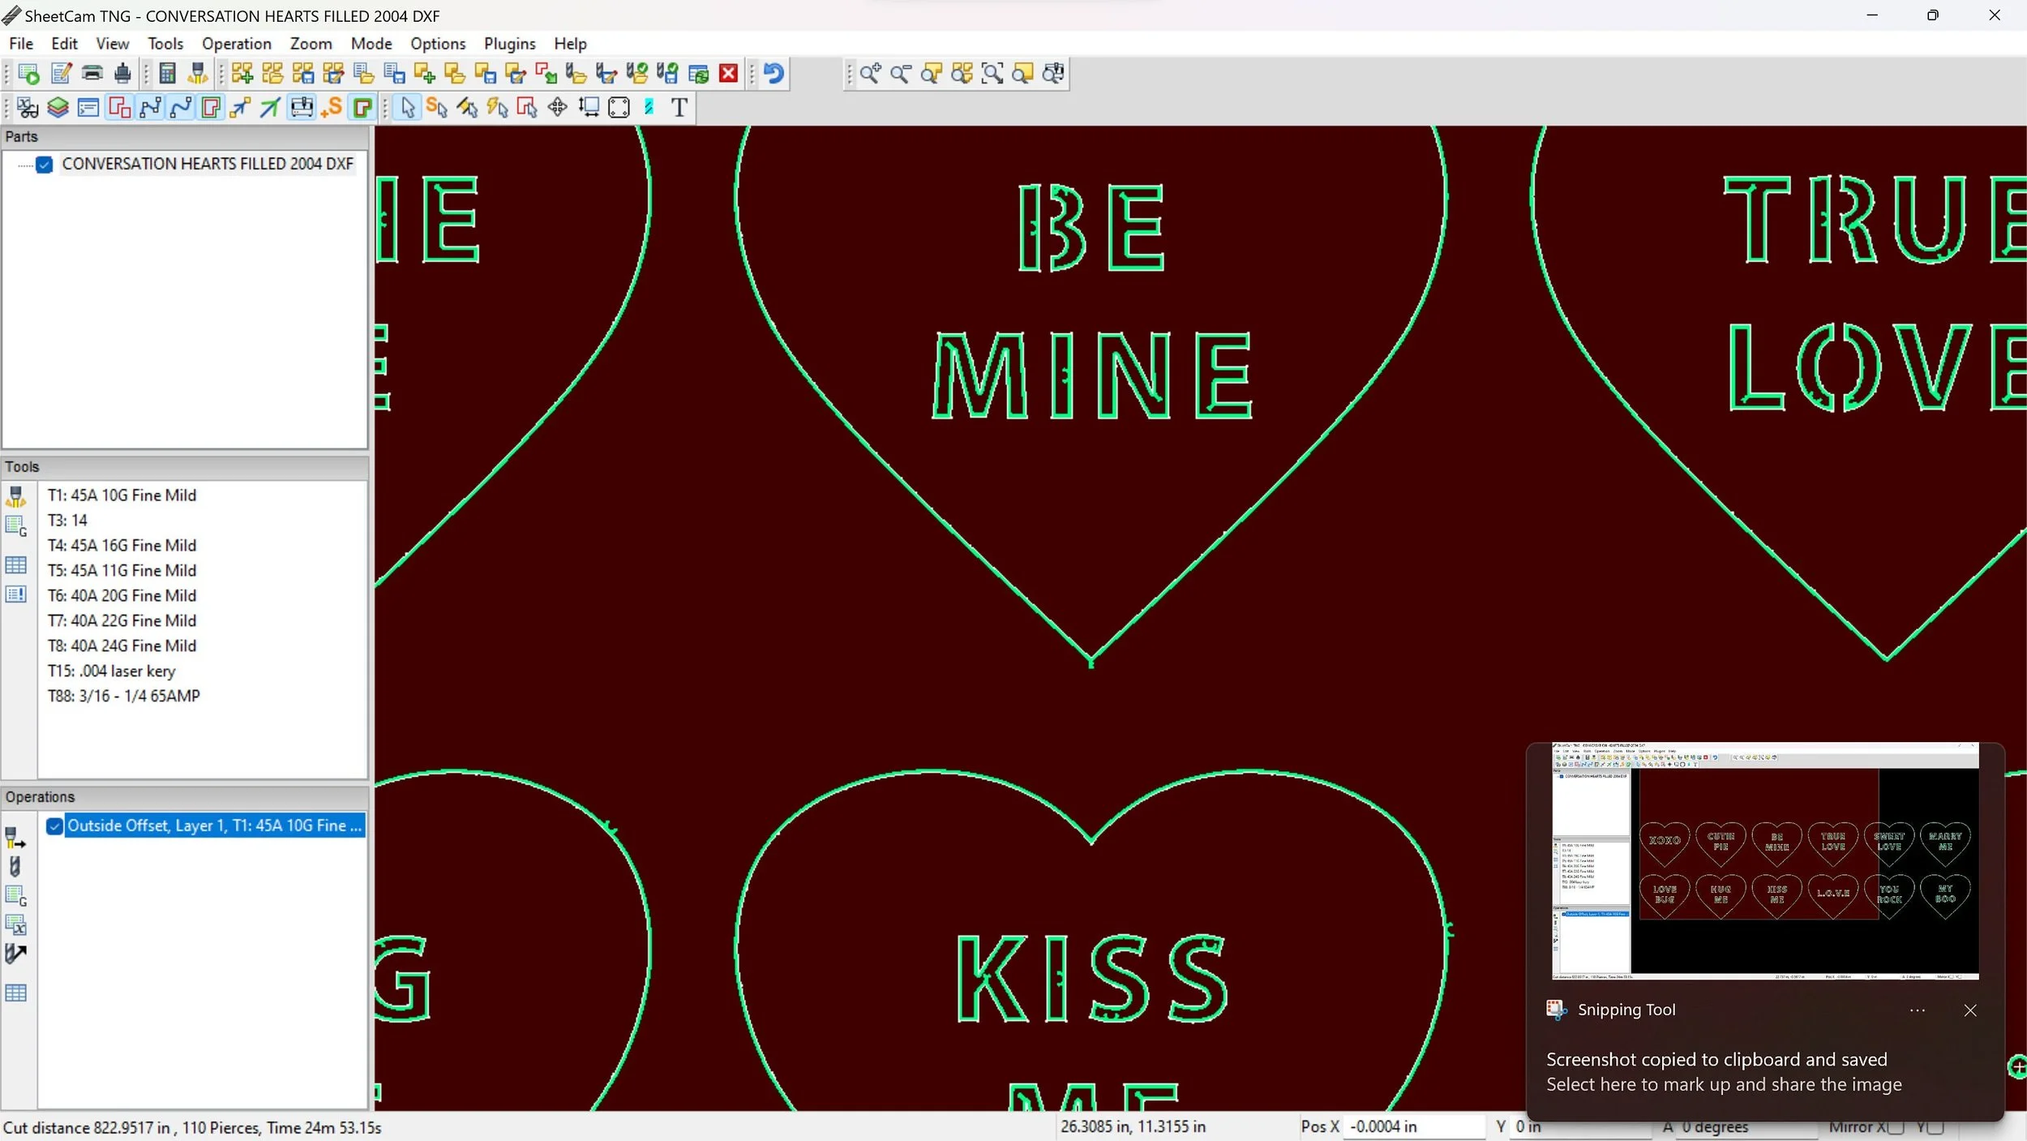Open Snipping Tool notification options ellipsis

[1917, 1010]
